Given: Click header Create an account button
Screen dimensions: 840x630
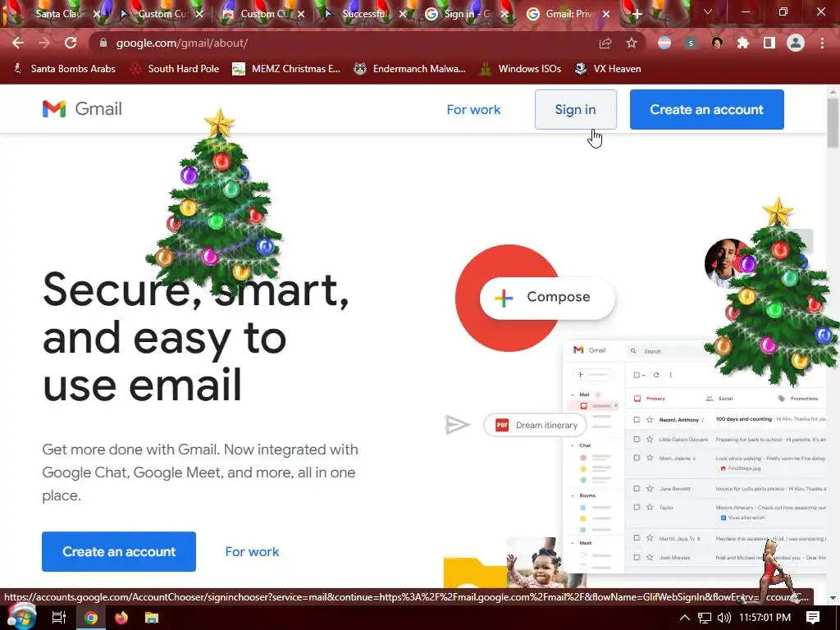Looking at the screenshot, I should (706, 109).
